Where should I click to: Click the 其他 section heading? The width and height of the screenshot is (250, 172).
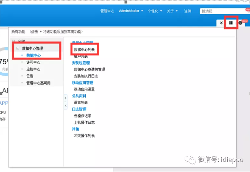75,129
